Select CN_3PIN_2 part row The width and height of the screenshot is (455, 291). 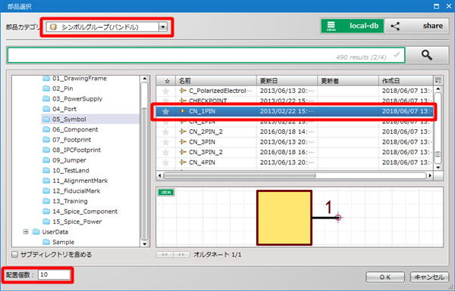(x=295, y=152)
